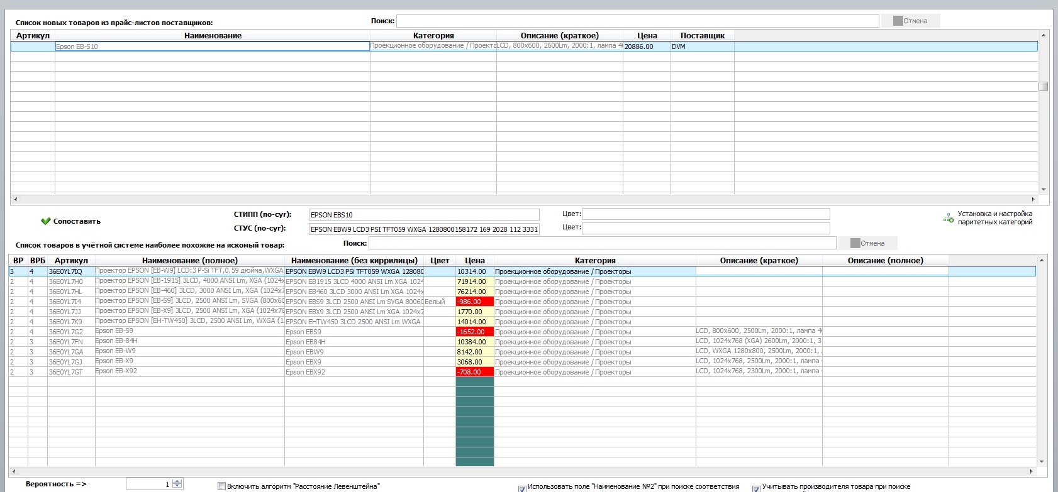
Task: Click the Наименование (полное) column header
Action: (x=190, y=260)
